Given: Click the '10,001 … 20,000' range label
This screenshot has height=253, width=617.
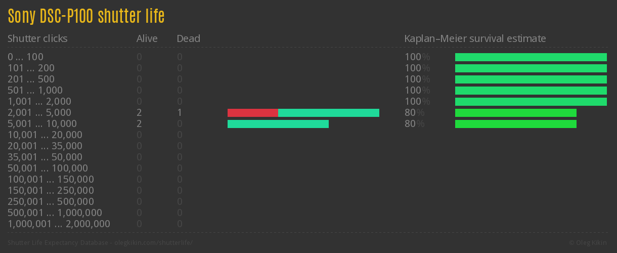Looking at the screenshot, I should 45,135.
